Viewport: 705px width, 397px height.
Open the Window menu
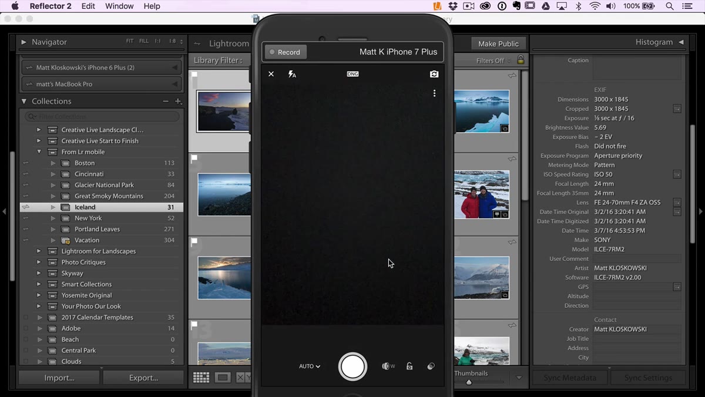pyautogui.click(x=119, y=6)
